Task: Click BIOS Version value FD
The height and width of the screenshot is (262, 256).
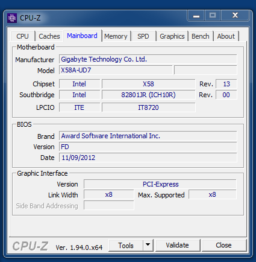Action: (x=148, y=147)
